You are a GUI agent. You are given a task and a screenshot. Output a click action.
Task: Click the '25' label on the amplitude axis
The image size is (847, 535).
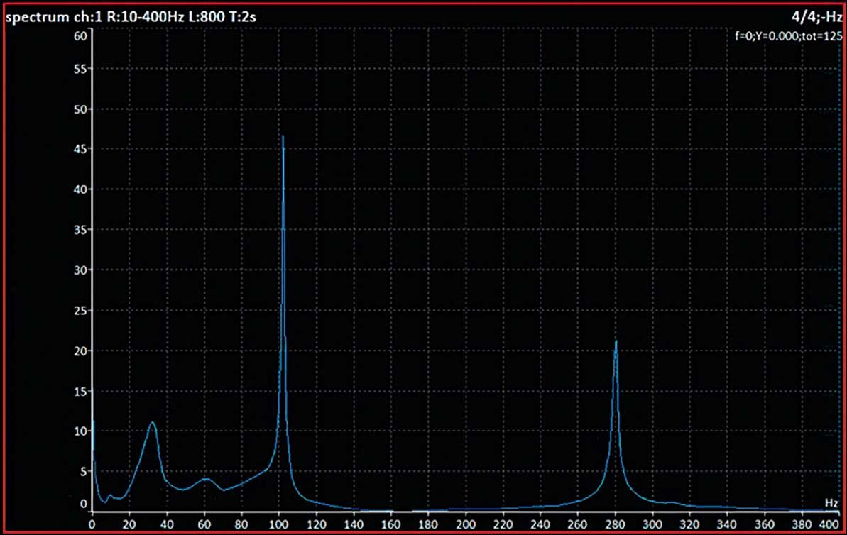80,310
